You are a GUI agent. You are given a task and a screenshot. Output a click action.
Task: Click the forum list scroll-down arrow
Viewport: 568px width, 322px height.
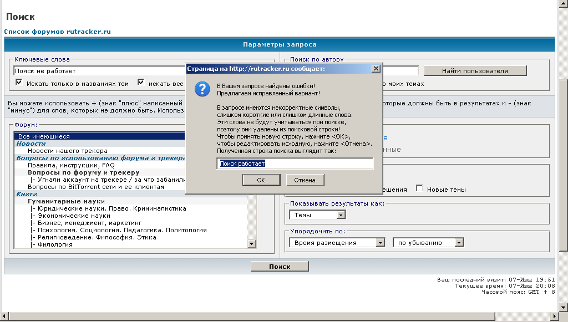point(251,244)
